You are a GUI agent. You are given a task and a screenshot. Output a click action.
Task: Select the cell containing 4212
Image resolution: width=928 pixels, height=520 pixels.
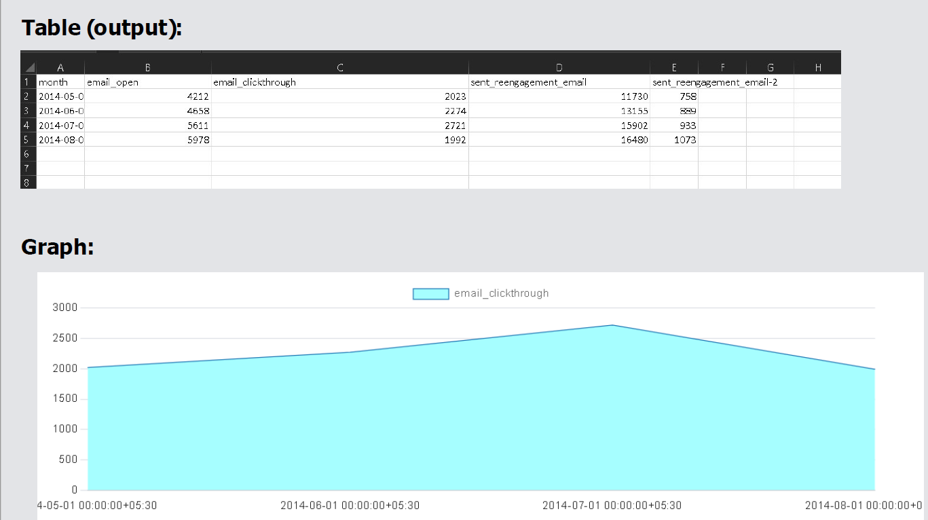[x=147, y=96]
